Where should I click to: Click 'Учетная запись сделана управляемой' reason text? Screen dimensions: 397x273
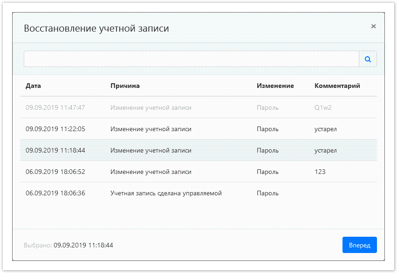pos(166,193)
